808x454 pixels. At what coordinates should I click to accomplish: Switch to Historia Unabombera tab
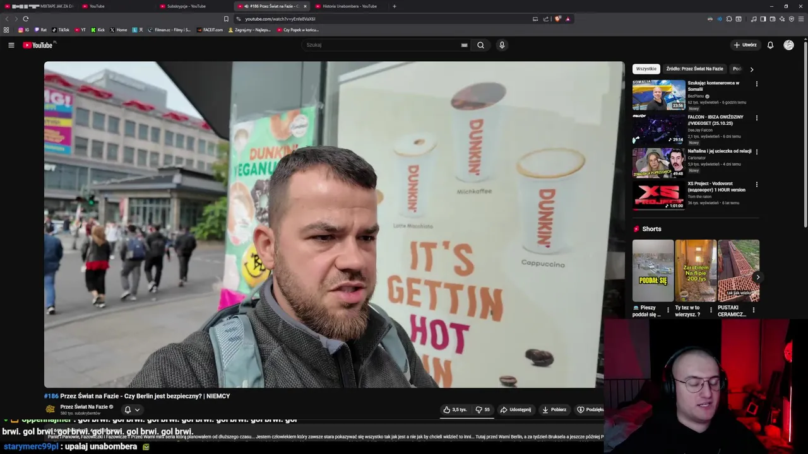point(349,6)
